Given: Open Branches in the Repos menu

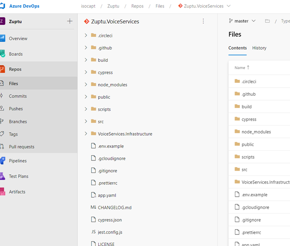Looking at the screenshot, I should [x=18, y=121].
